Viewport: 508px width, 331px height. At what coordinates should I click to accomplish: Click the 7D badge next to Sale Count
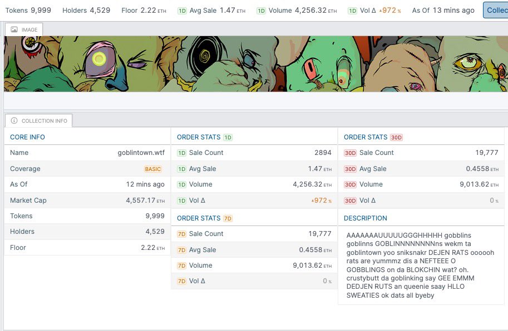[x=181, y=234]
